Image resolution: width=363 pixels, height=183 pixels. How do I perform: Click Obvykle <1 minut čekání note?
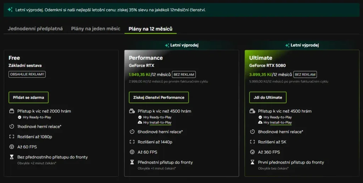pos(157,169)
